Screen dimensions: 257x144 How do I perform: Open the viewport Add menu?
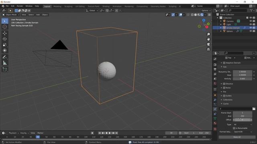(38, 15)
